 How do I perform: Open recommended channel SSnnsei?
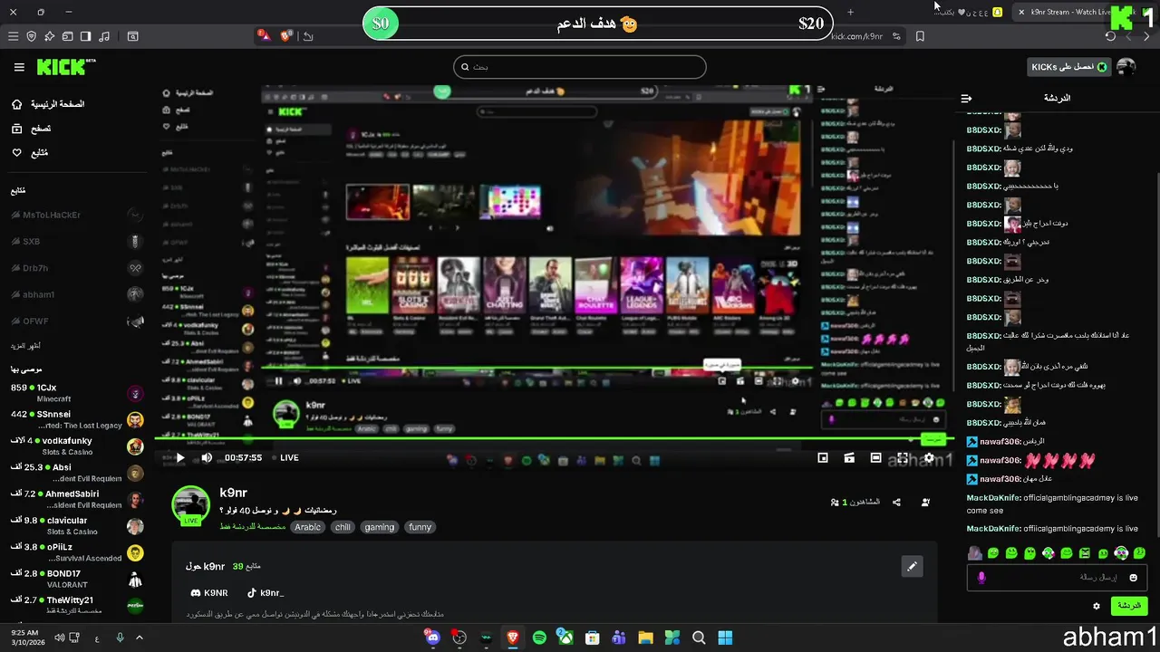[x=76, y=419]
